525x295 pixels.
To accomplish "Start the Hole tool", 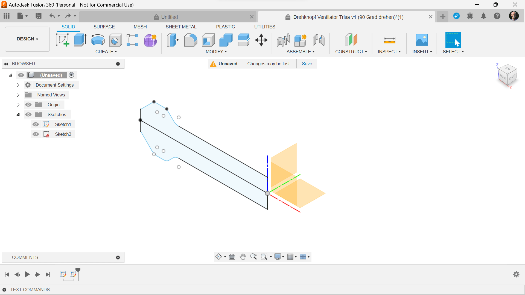I will [115, 40].
